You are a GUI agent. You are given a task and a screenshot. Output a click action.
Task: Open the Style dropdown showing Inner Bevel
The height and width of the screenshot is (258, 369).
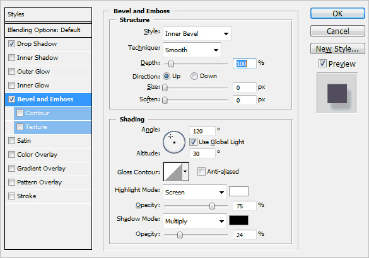[x=197, y=33]
